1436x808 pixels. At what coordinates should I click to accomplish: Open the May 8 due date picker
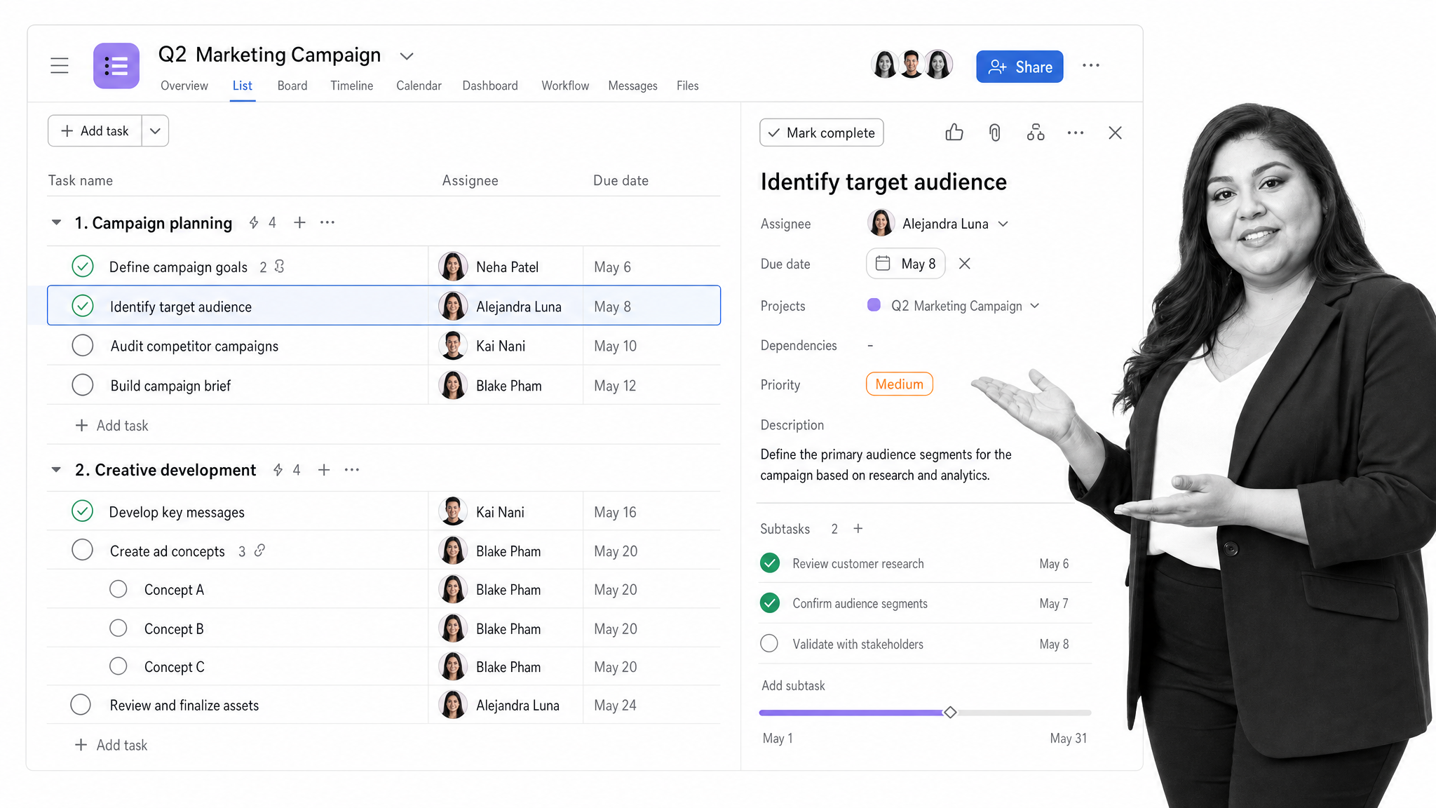[x=905, y=264]
